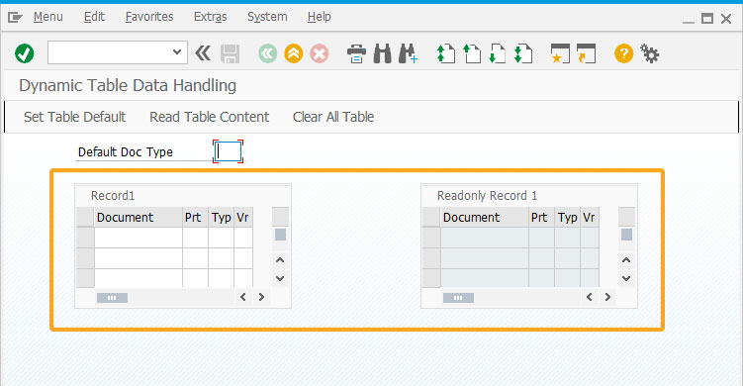The height and width of the screenshot is (386, 743).
Task: Click the Find Next binoculars-plus icon
Action: [x=408, y=53]
